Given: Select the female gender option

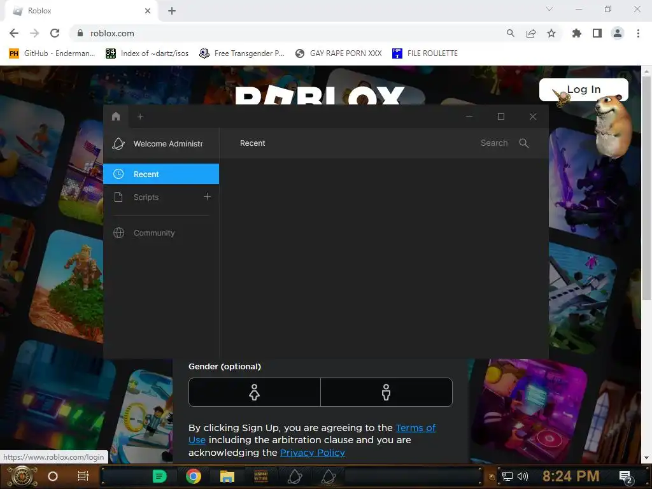Looking at the screenshot, I should click(255, 392).
